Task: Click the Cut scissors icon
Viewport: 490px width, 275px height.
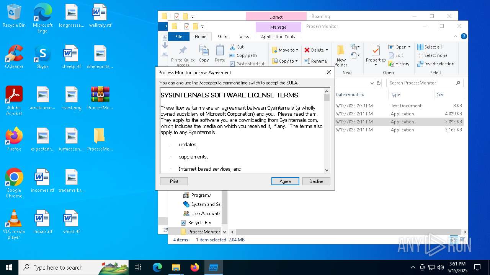Action: [x=232, y=47]
